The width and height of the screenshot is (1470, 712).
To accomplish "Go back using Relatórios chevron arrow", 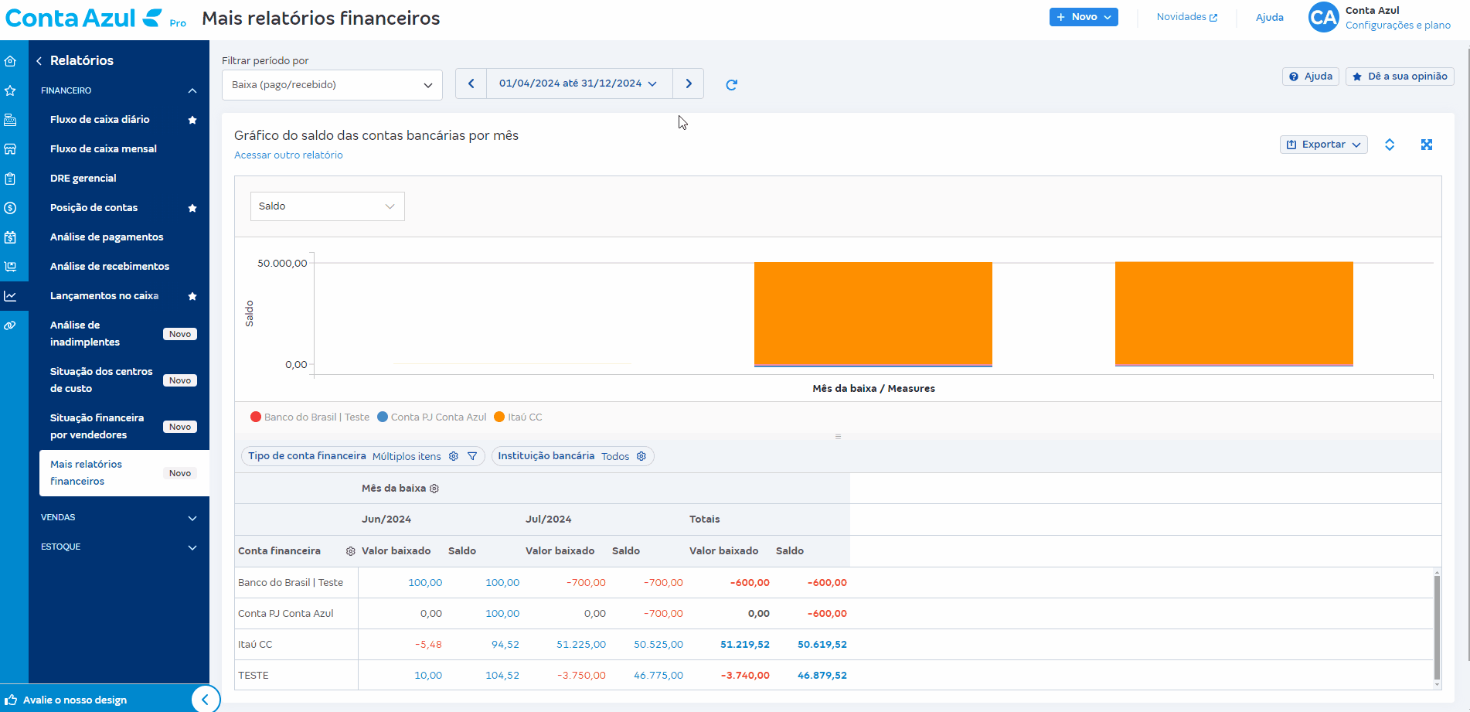I will click(x=39, y=60).
